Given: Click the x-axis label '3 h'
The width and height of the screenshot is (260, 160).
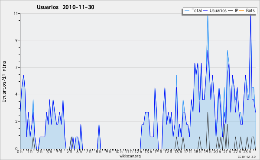Looking at the screenshot, I should pos(49,151).
